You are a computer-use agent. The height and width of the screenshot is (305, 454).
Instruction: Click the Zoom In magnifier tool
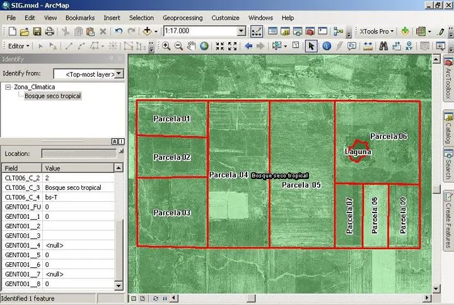(x=166, y=46)
